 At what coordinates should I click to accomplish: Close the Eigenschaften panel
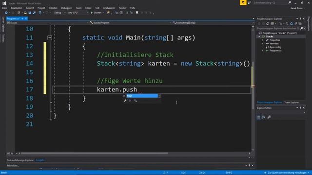(x=304, y=108)
